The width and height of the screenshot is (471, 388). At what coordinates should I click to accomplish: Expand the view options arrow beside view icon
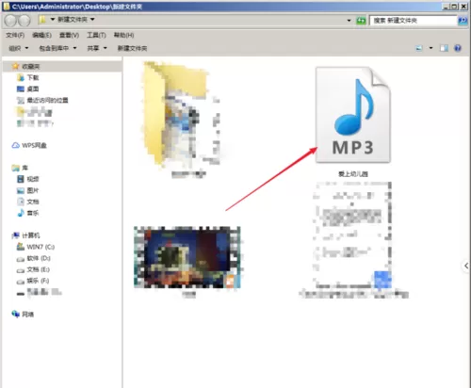click(430, 48)
